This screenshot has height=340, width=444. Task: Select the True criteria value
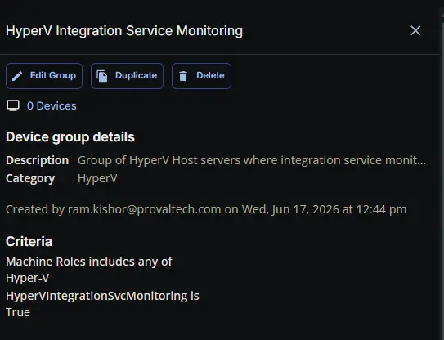coord(18,312)
